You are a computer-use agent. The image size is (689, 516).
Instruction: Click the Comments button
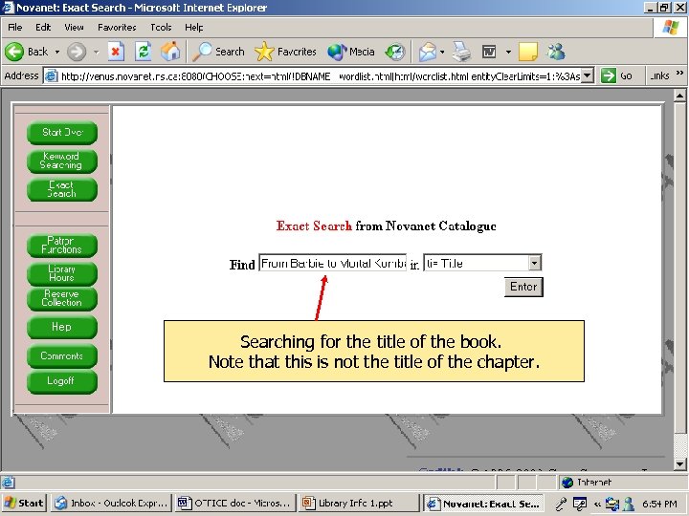[62, 355]
